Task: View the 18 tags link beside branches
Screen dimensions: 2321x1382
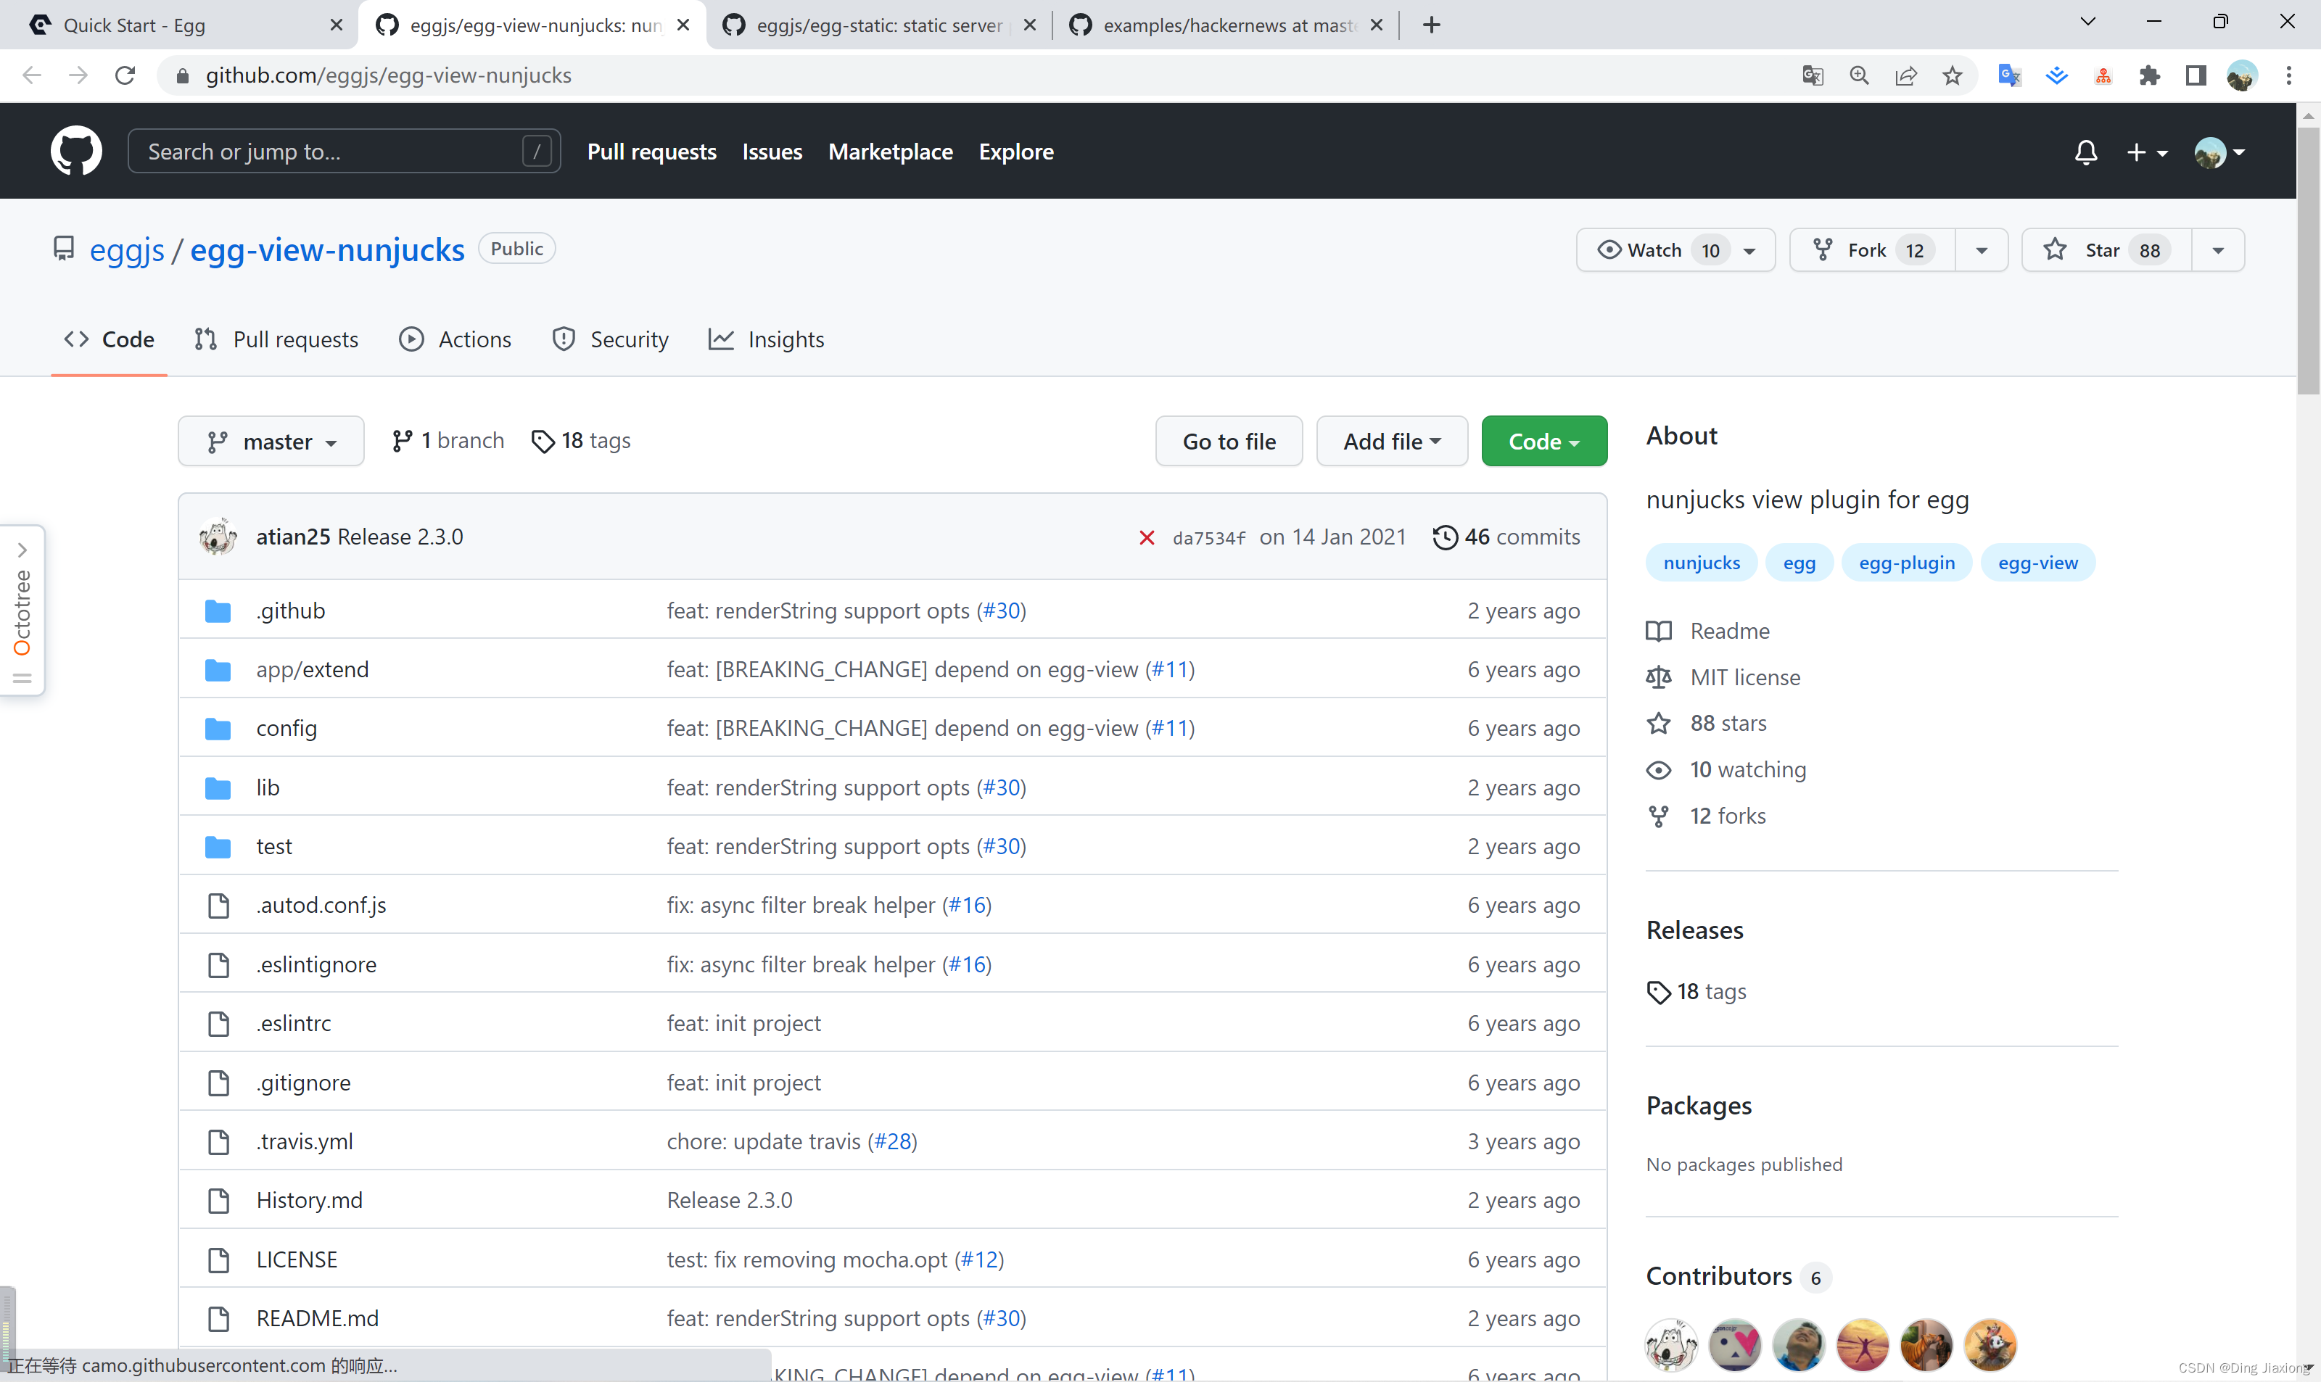Action: pos(580,441)
